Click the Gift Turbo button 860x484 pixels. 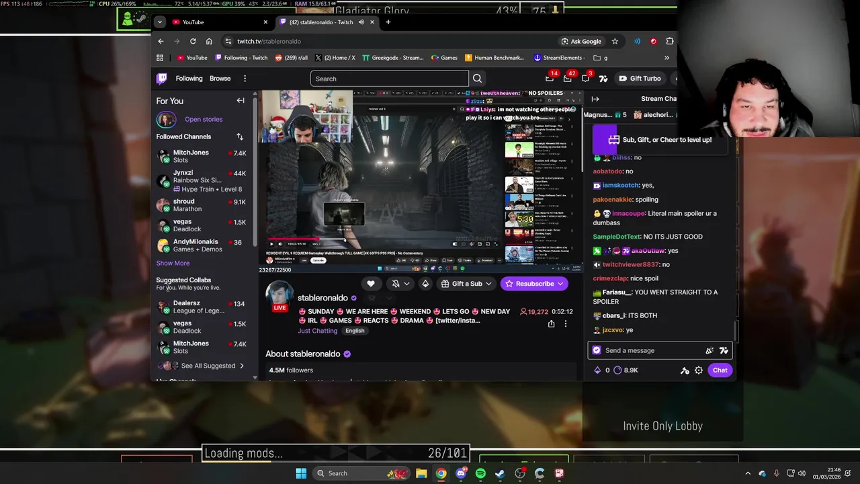click(x=640, y=79)
